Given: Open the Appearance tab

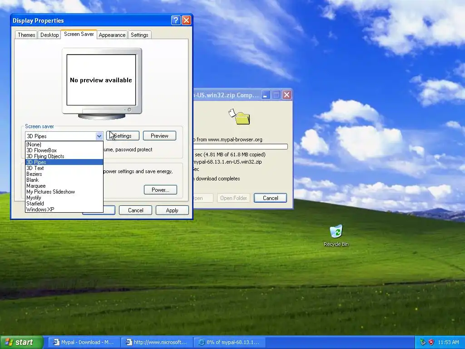Looking at the screenshot, I should (x=112, y=35).
